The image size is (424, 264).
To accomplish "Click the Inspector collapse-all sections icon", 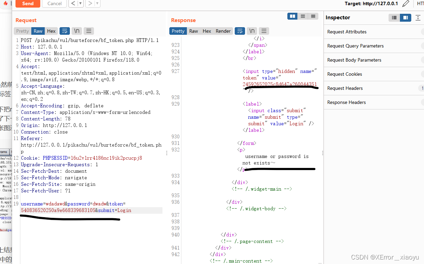I will pyautogui.click(x=418, y=18).
